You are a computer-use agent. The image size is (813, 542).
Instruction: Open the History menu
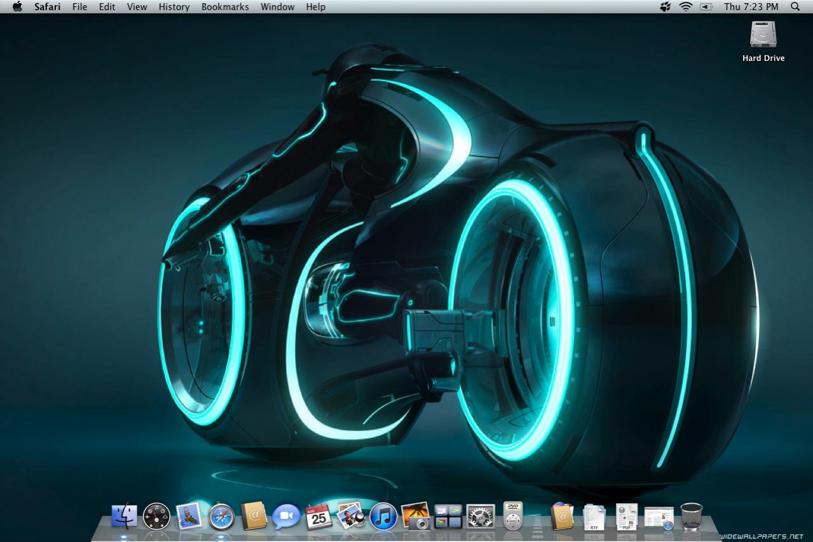(x=174, y=7)
